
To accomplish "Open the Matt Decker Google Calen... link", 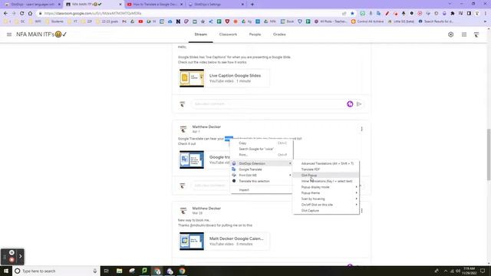I will tap(236, 238).
